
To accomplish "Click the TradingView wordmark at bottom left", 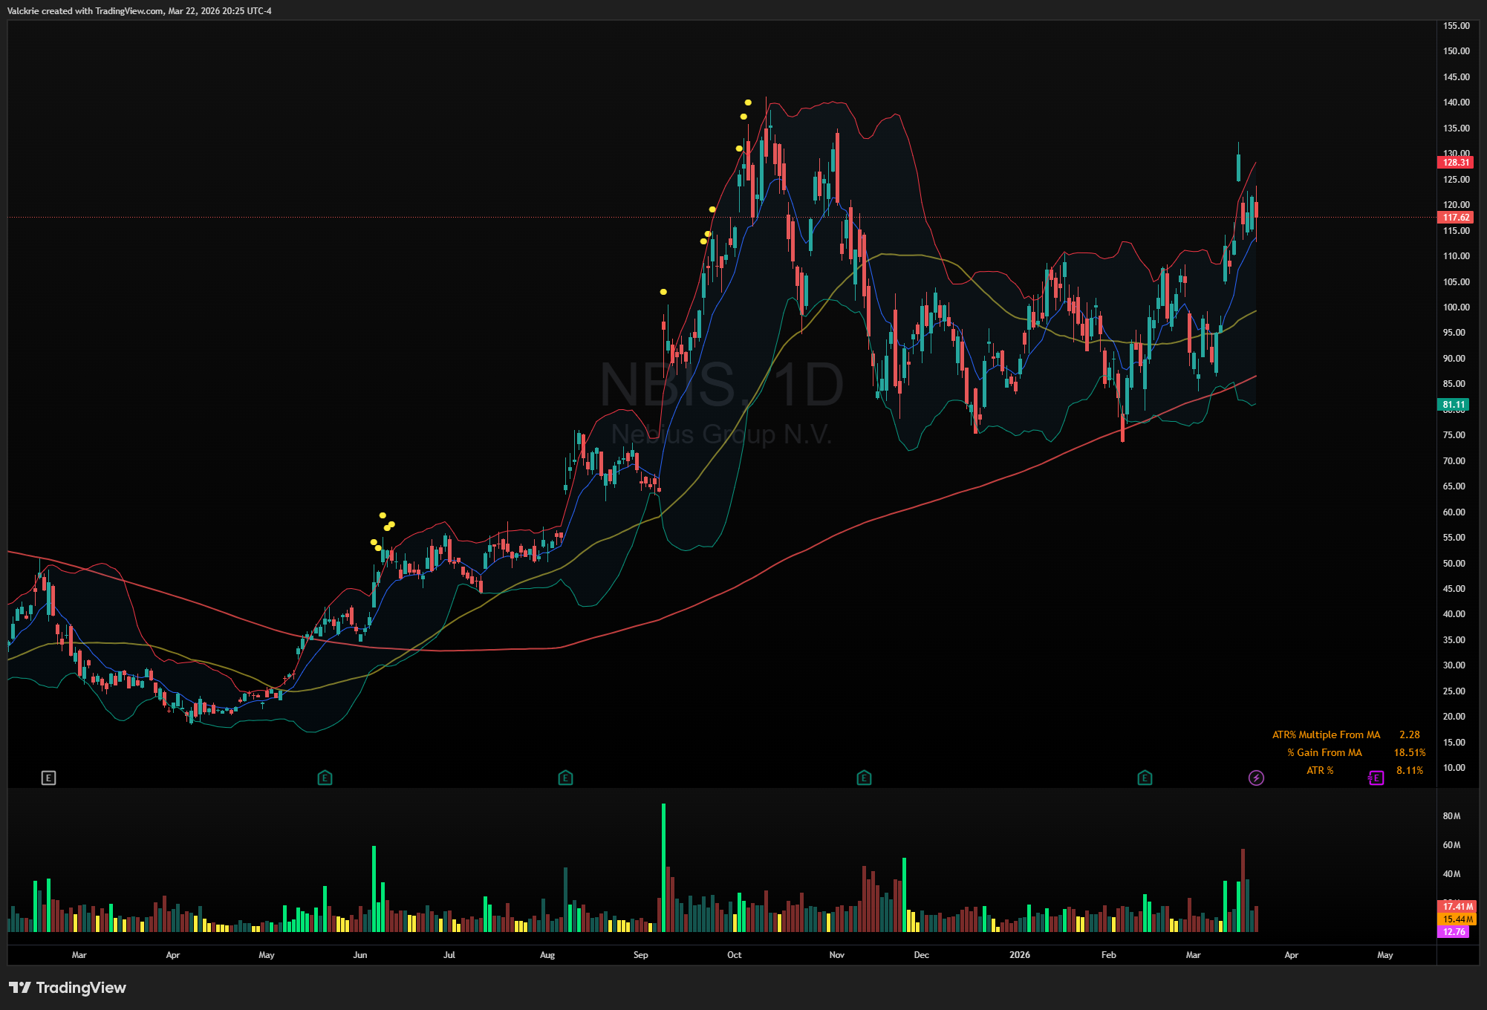I will (81, 987).
